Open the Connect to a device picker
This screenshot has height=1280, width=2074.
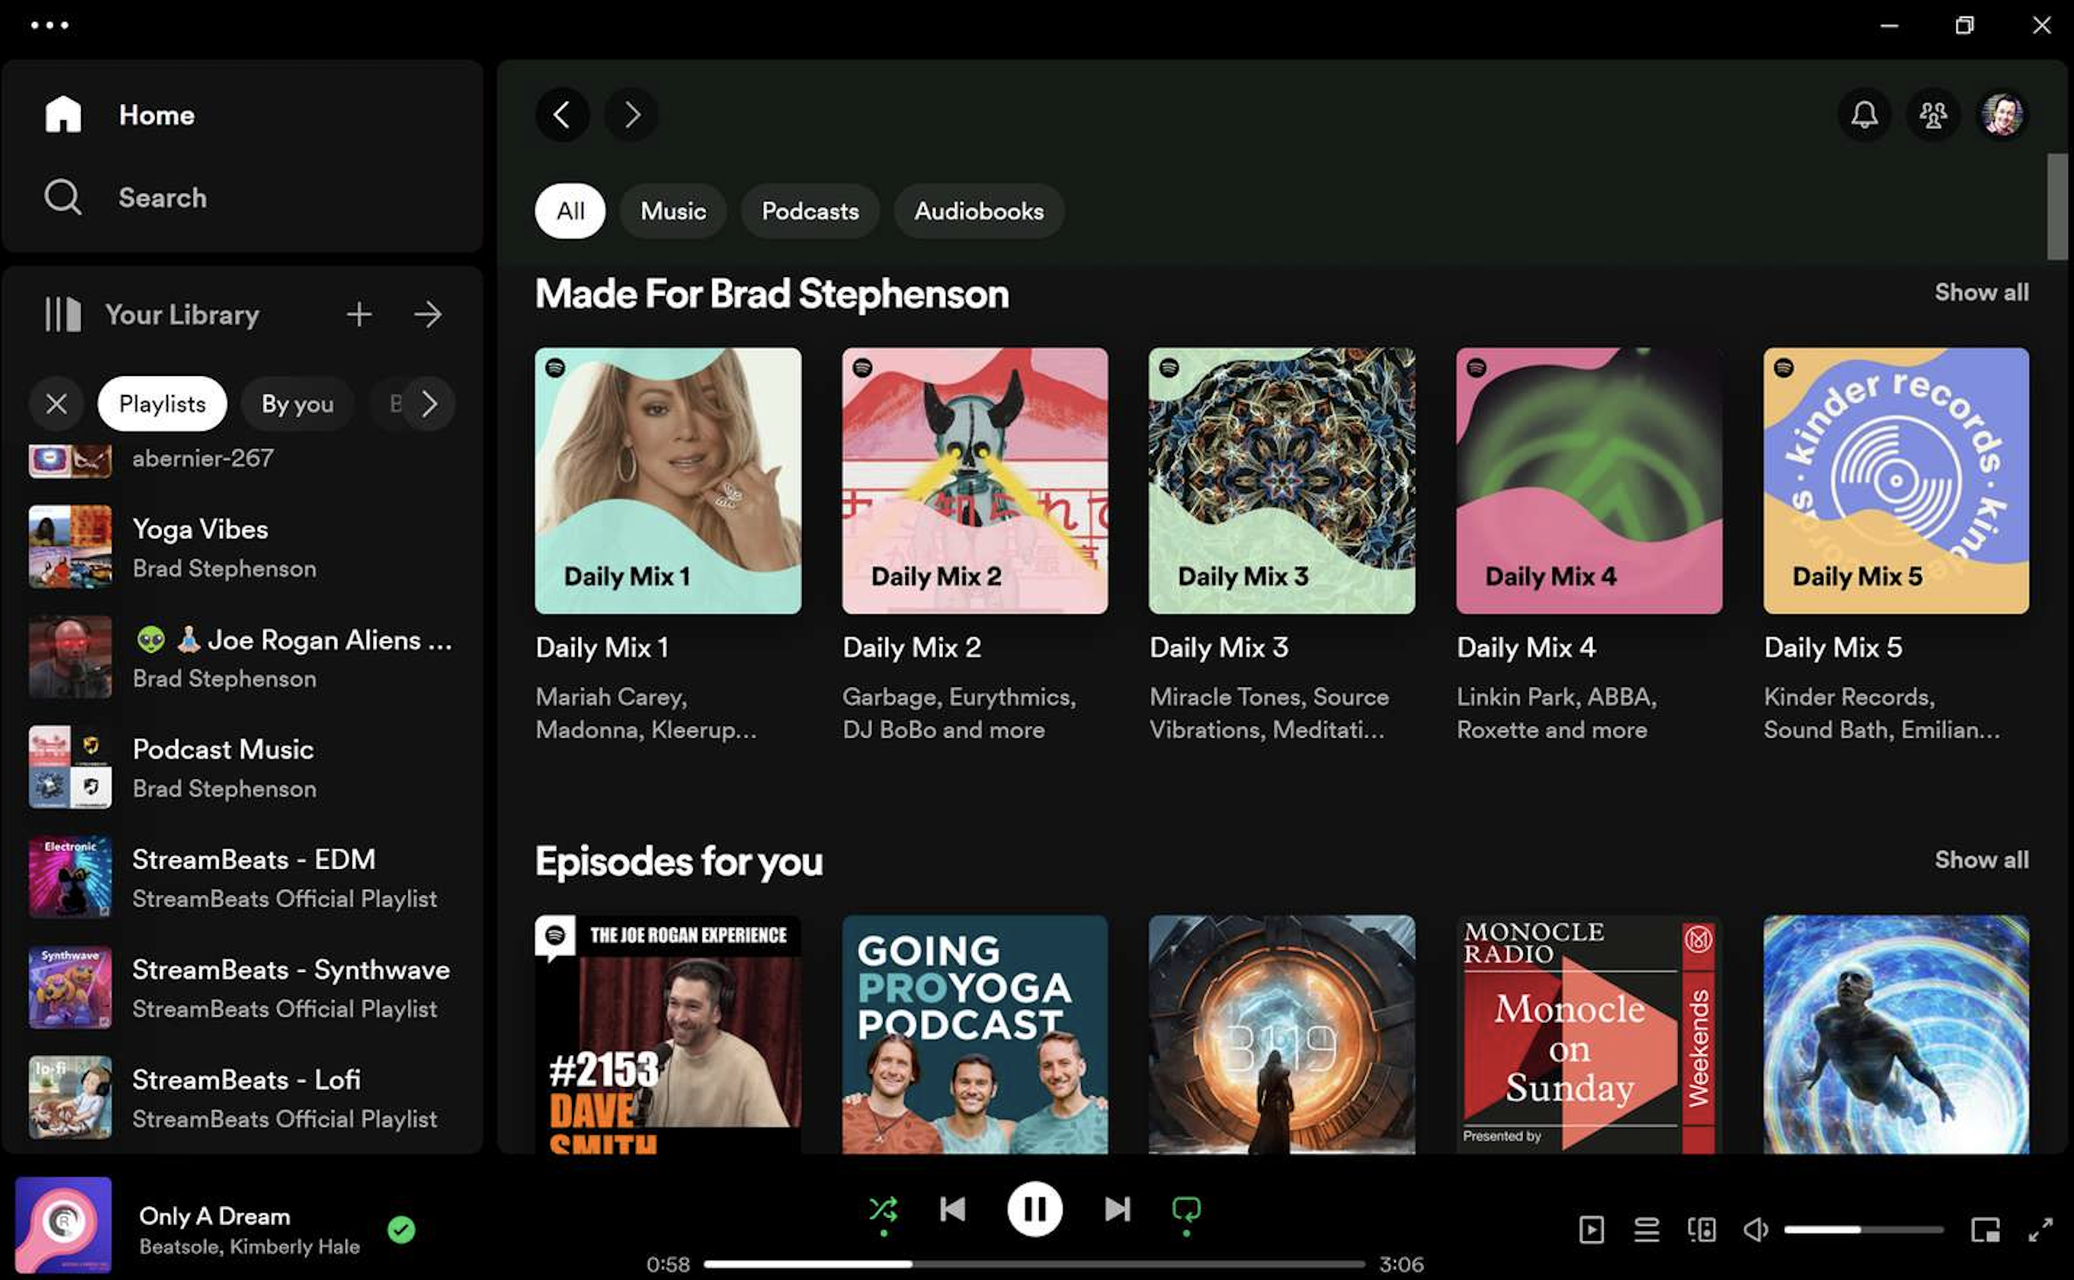[x=1703, y=1230]
